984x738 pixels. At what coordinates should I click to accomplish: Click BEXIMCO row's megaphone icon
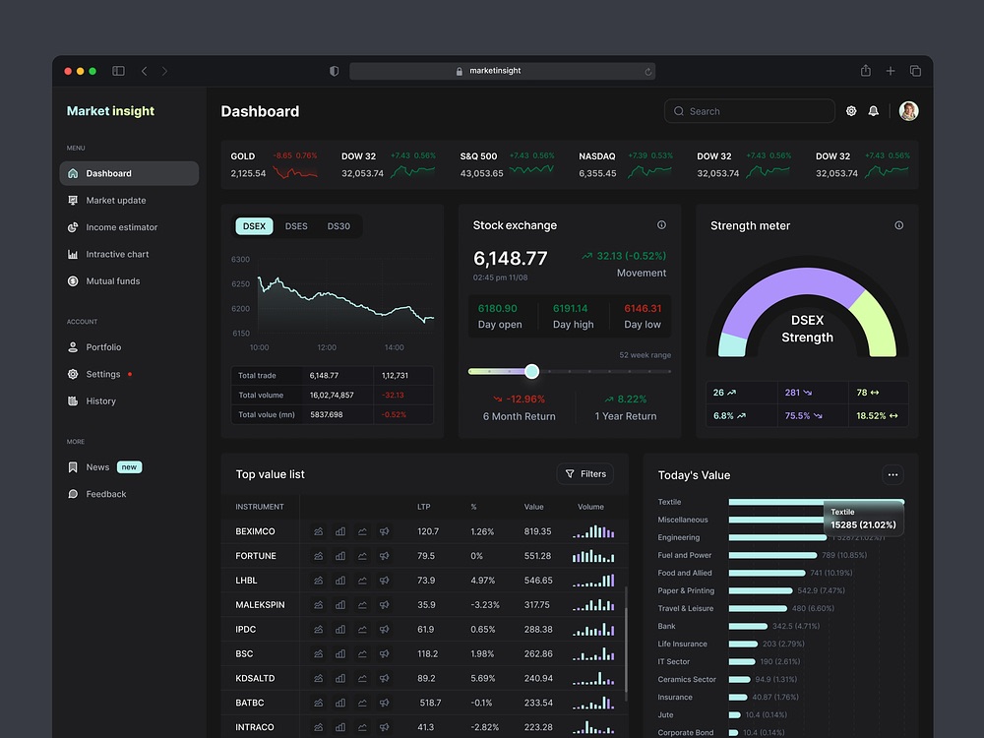pos(384,531)
